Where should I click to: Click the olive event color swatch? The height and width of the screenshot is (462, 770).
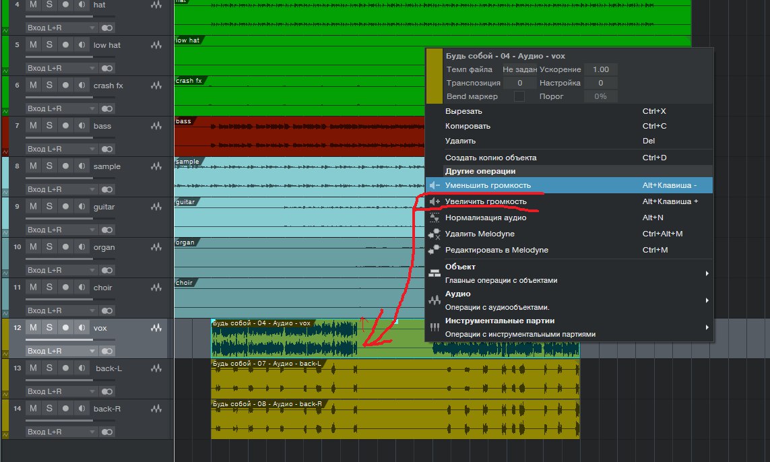pyautogui.click(x=434, y=76)
